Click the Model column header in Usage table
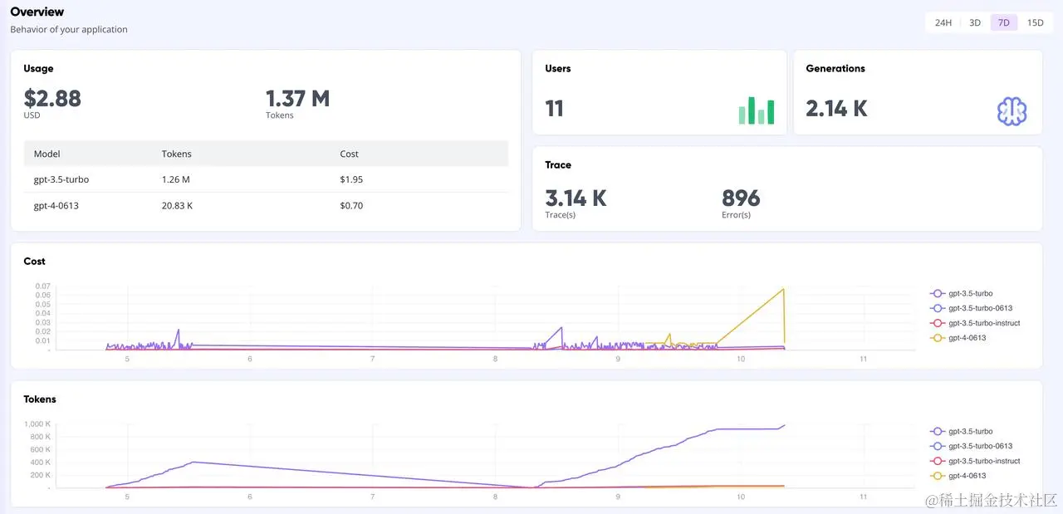 [x=47, y=154]
